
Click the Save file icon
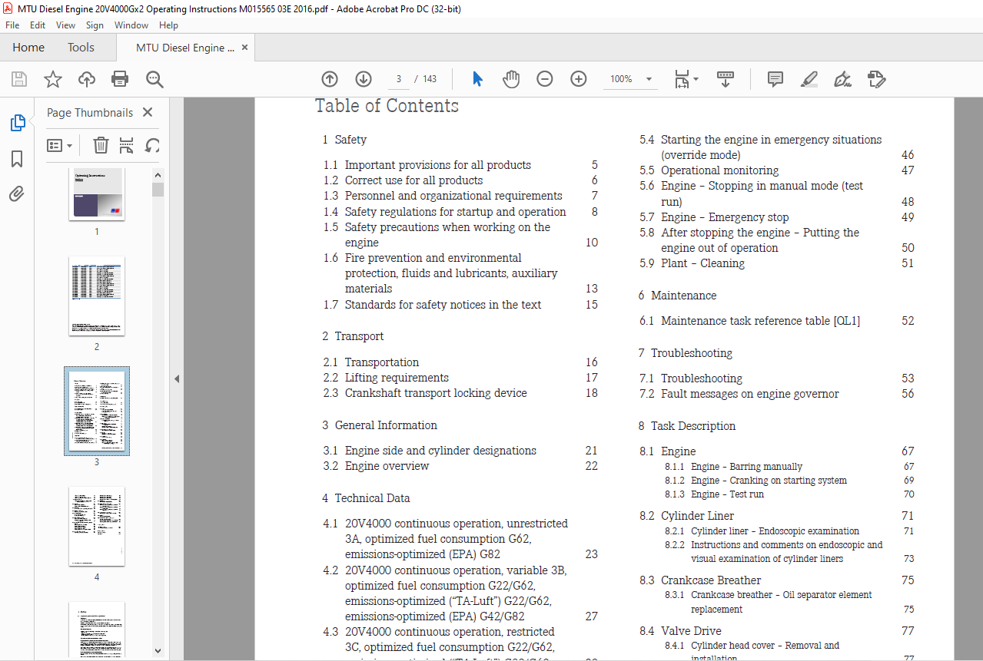(x=19, y=79)
